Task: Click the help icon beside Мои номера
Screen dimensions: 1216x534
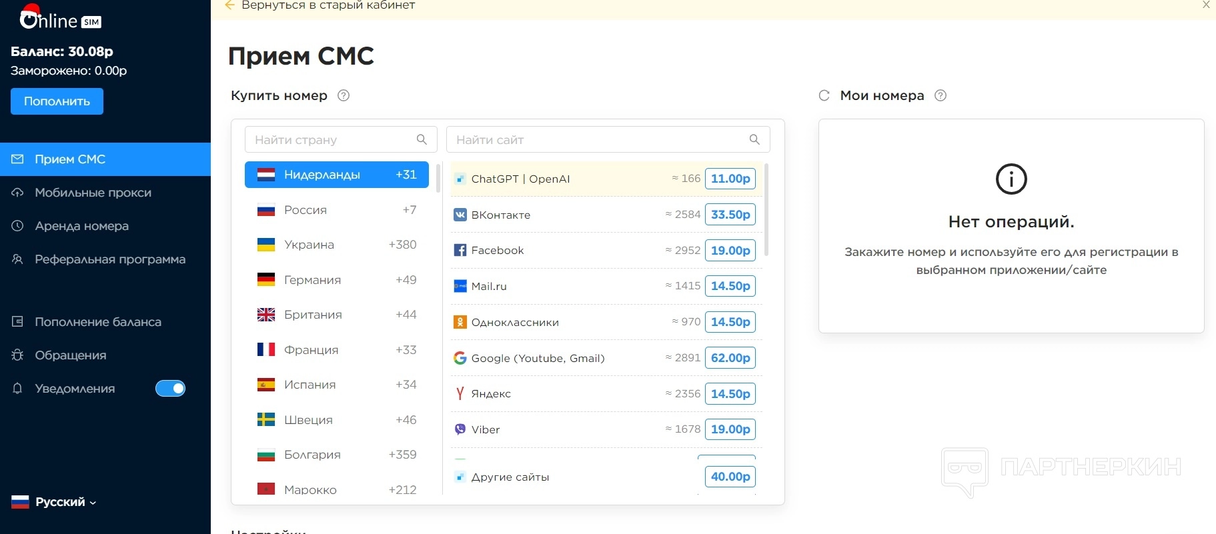Action: tap(941, 95)
